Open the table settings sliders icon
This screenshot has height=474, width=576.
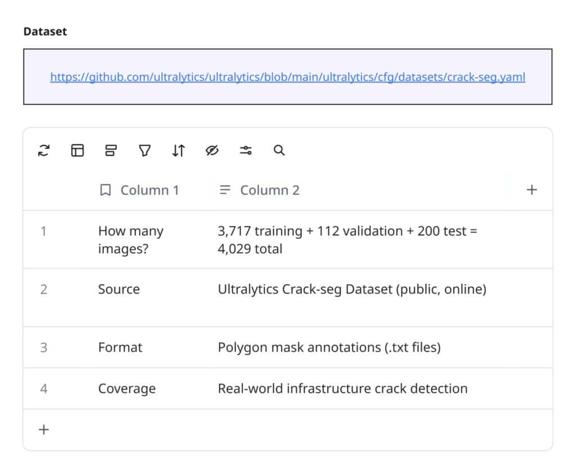[x=246, y=150]
